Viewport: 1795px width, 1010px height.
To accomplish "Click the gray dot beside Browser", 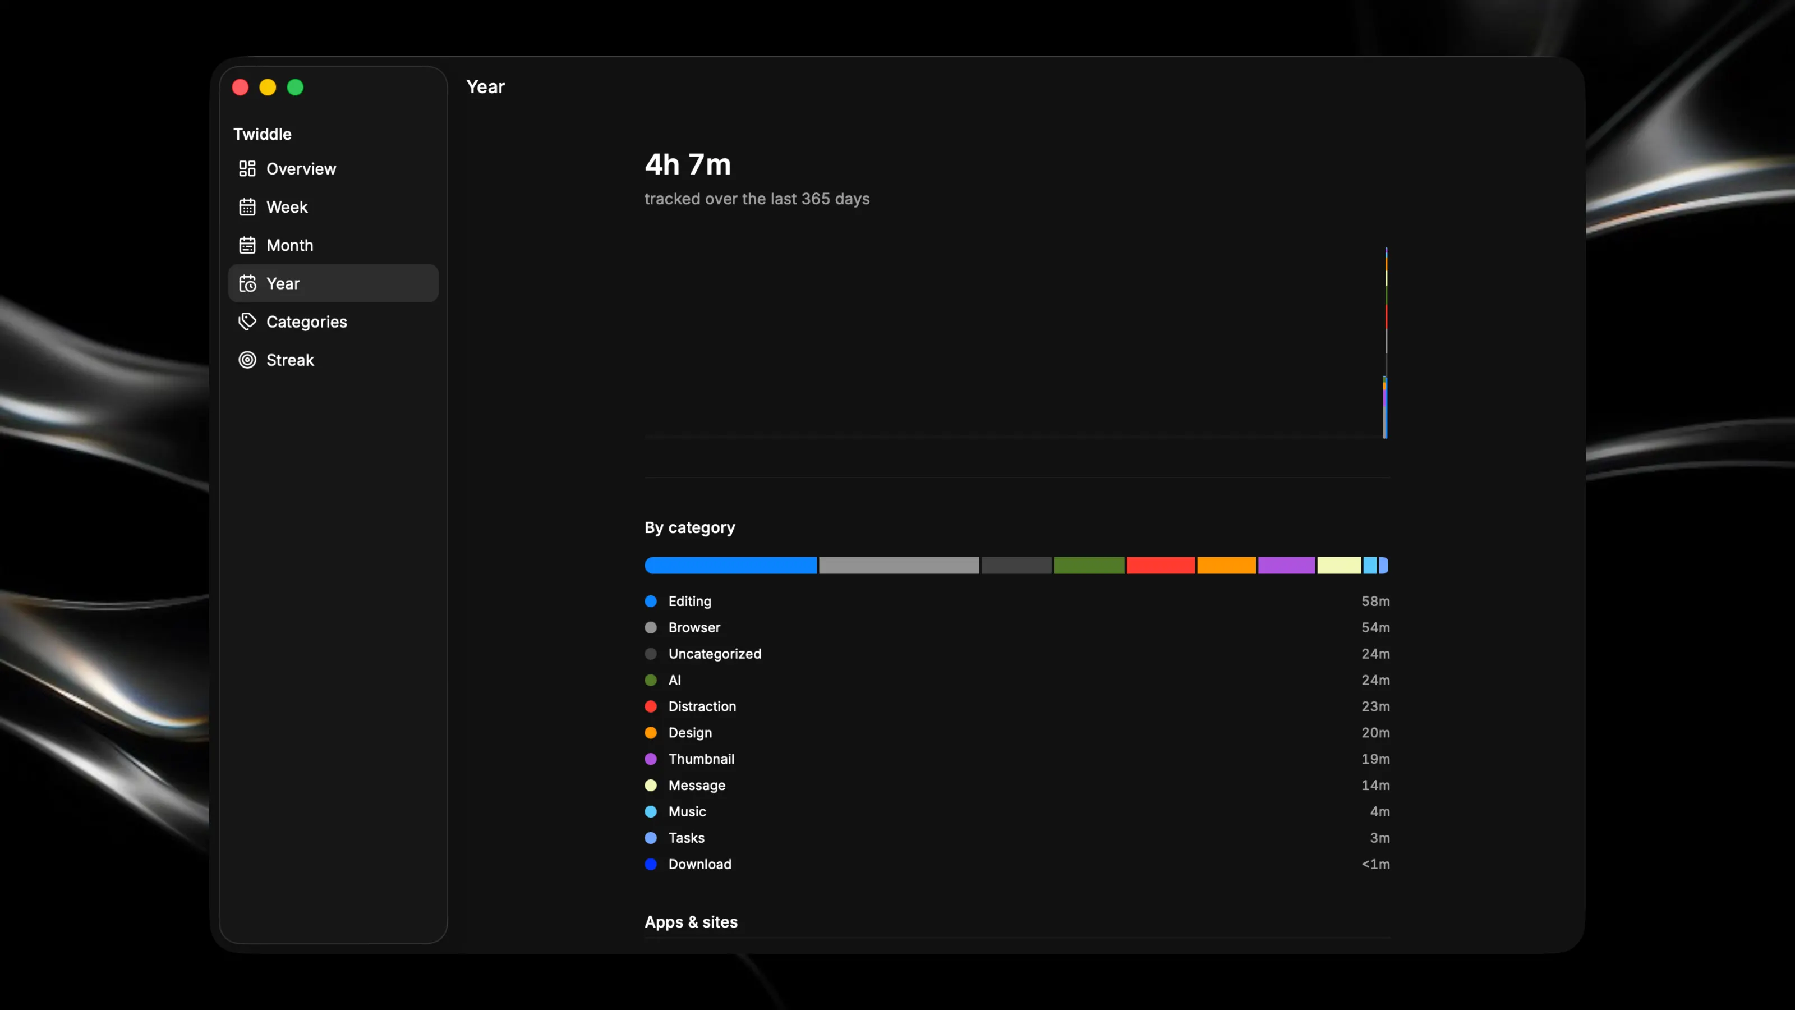I will (x=651, y=627).
